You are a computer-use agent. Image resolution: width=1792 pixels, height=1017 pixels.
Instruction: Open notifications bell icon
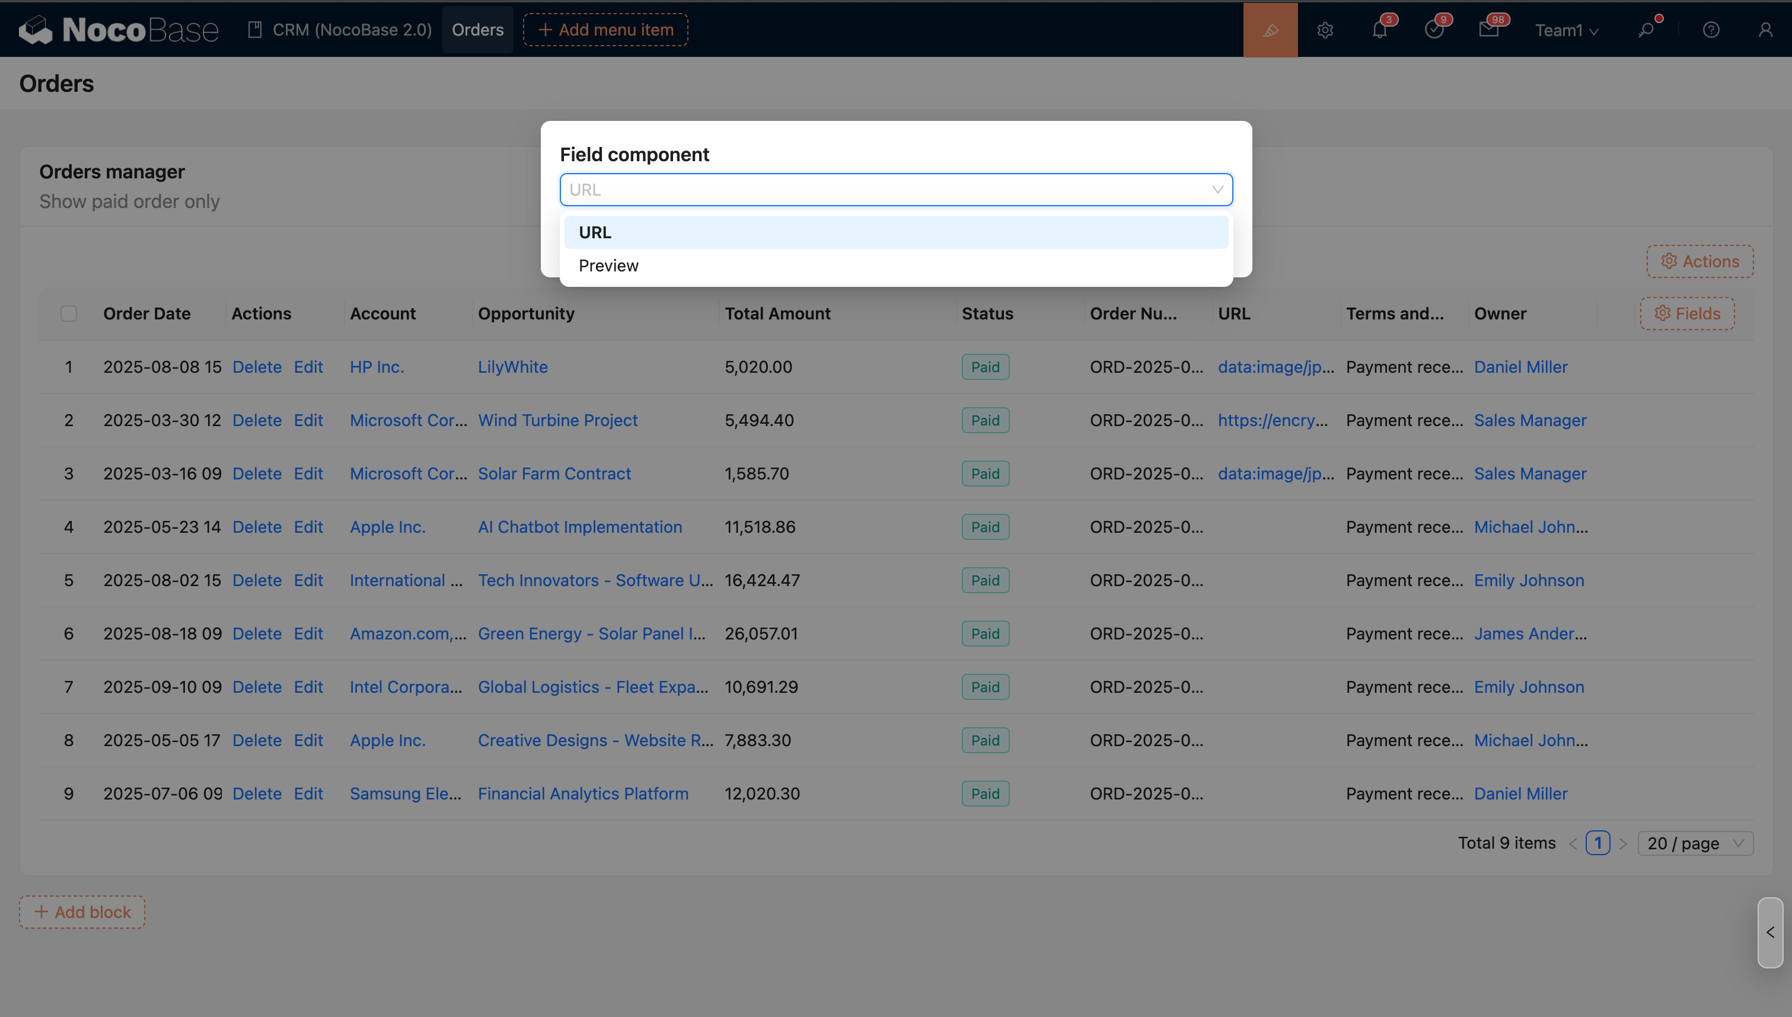[1380, 30]
